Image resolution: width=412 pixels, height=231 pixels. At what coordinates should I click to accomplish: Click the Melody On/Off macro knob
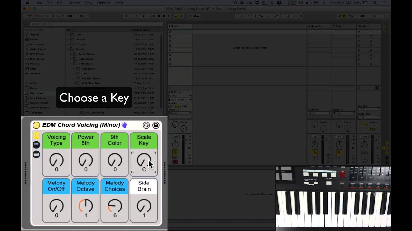56,206
